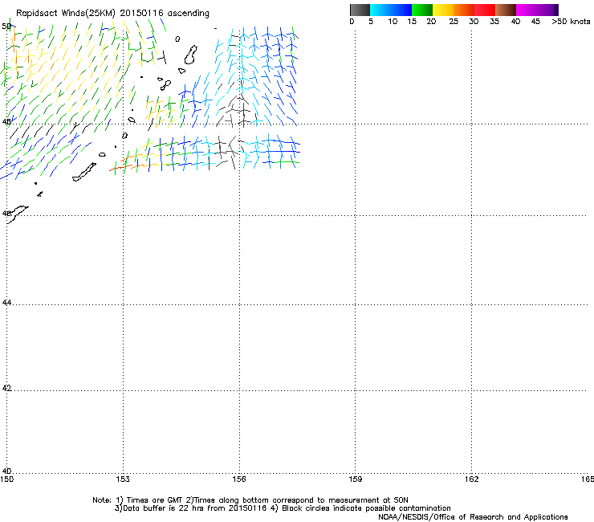Click the longitude label '159'

click(x=356, y=479)
